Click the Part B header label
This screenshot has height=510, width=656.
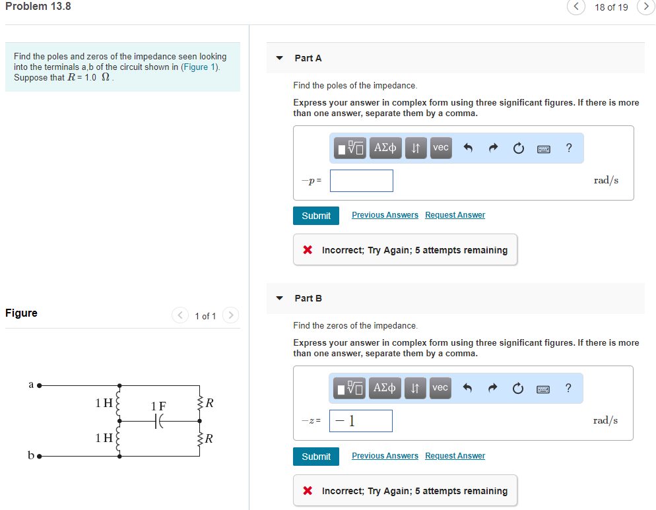308,298
